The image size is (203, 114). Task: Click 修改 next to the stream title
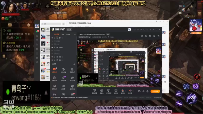(x=108, y=34)
